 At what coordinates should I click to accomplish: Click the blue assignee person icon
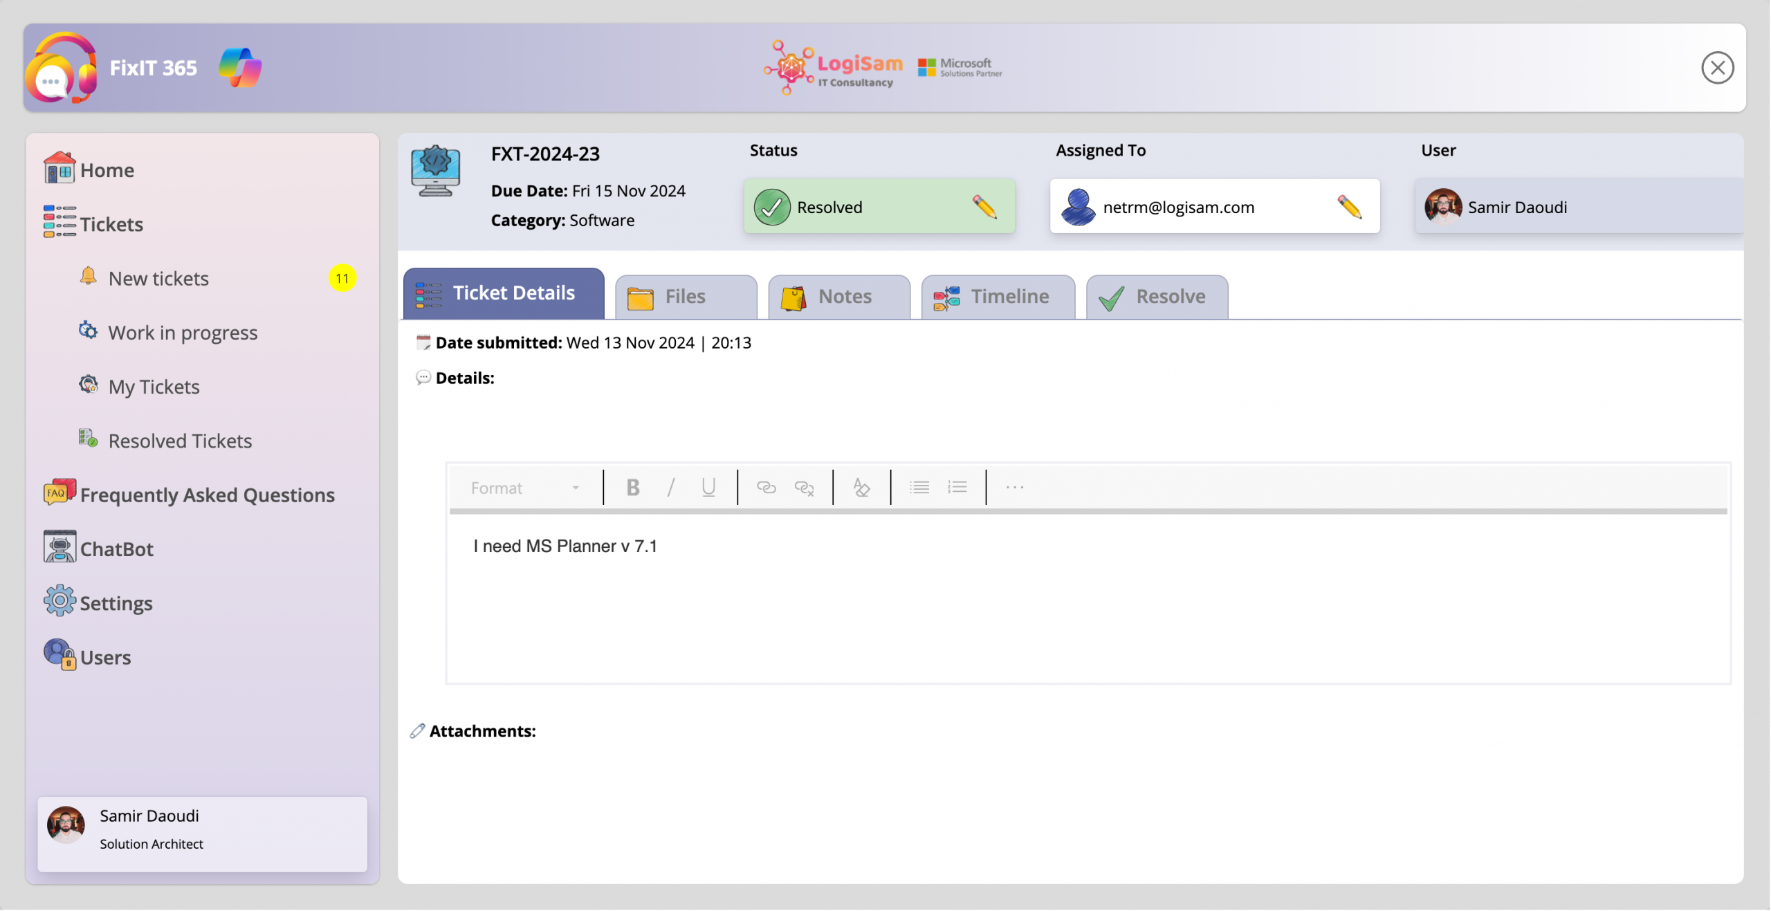[x=1078, y=207]
